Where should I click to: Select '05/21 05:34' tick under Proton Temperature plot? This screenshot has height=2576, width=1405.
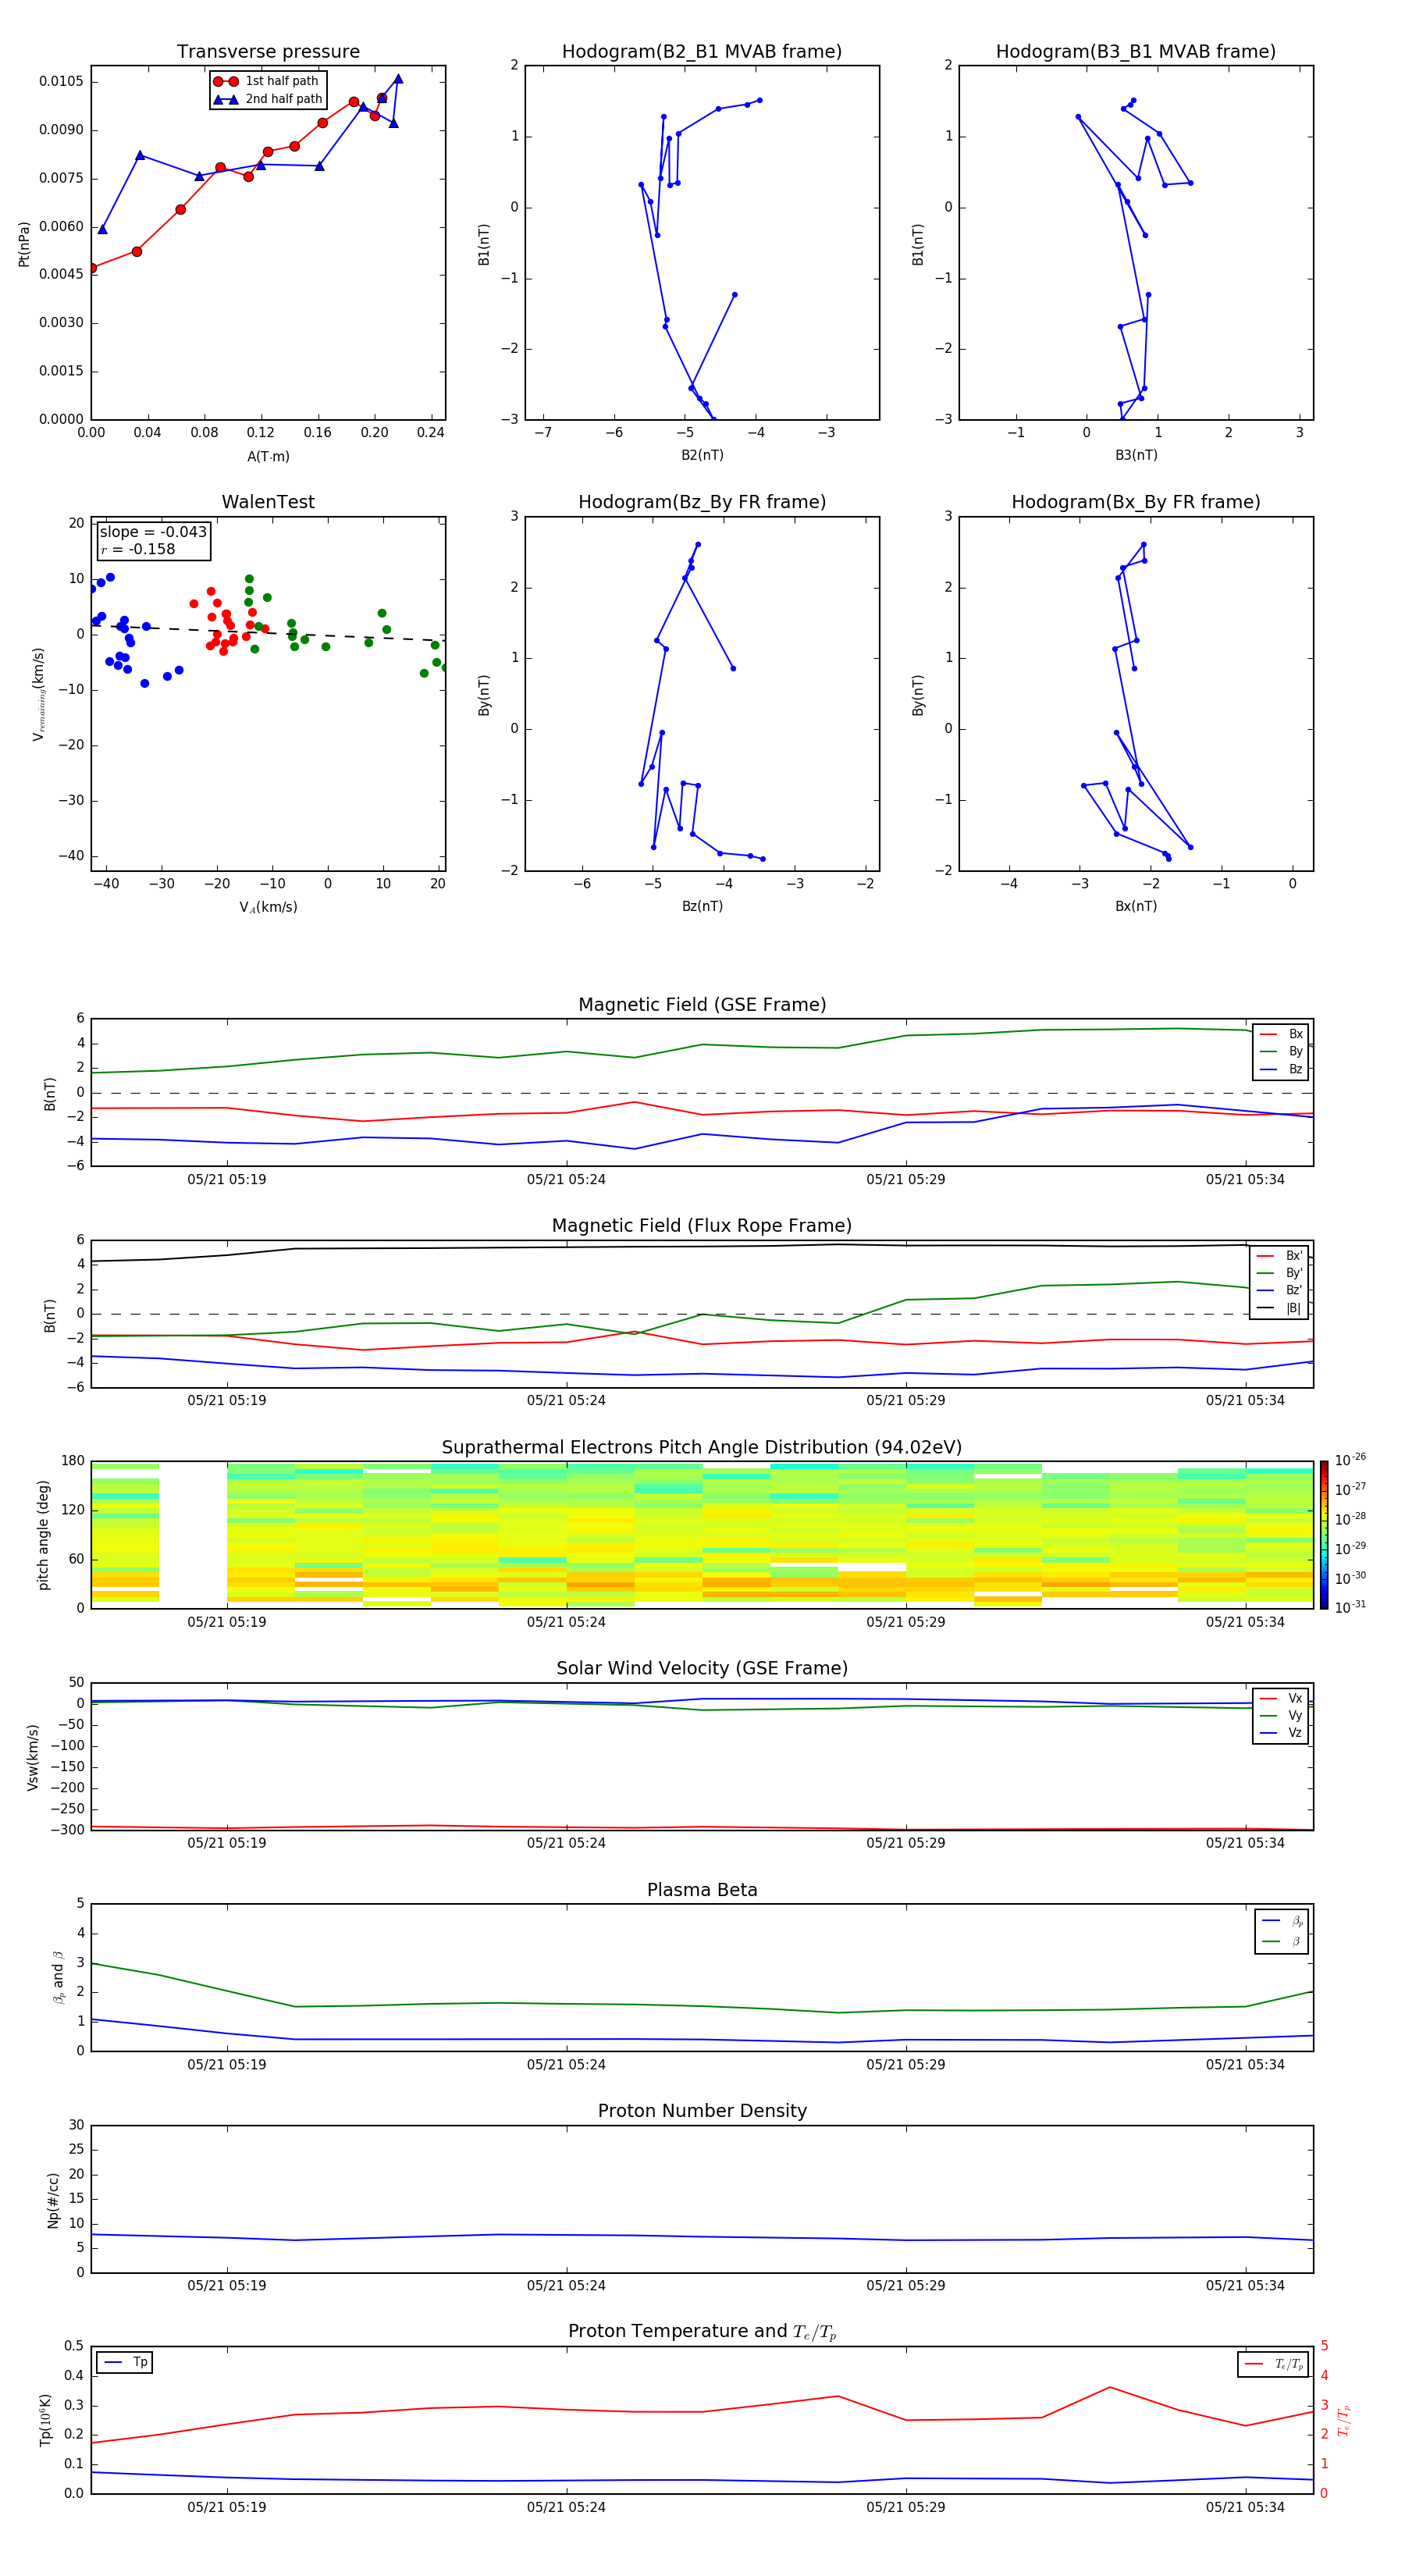[1245, 2507]
